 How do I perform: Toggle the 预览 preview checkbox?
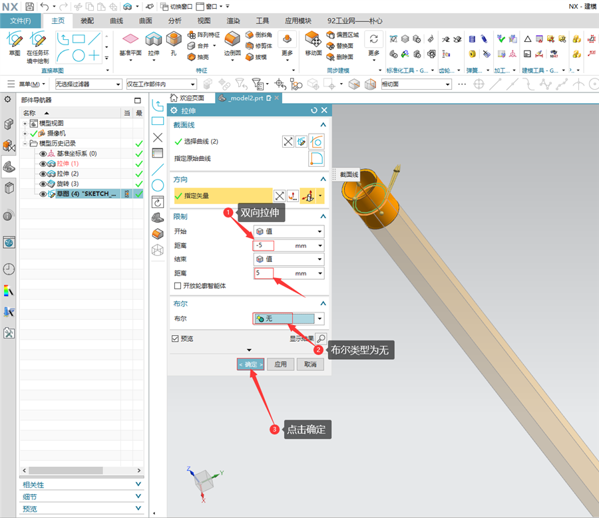(x=175, y=338)
